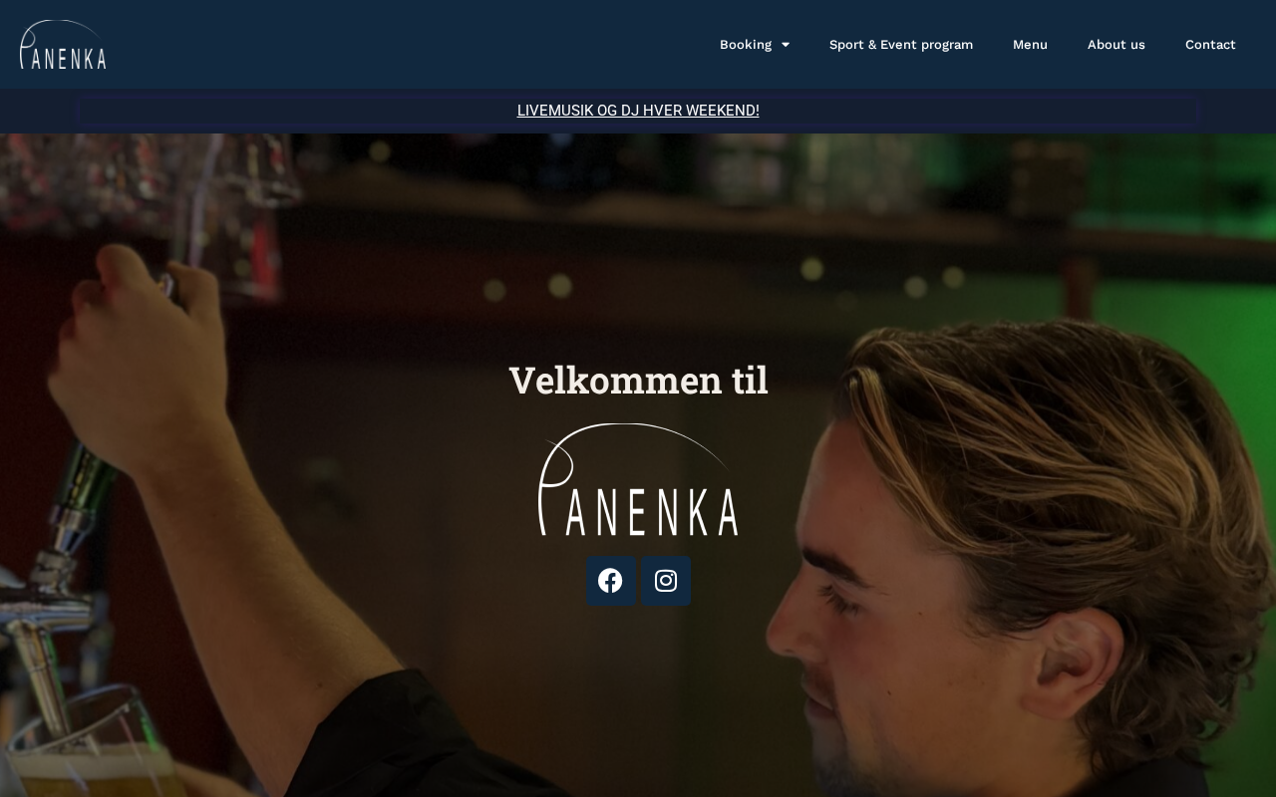Click the Velkommen til heading text
Screen dimensions: 1276x797
click(638, 381)
